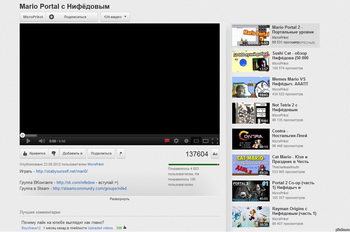This screenshot has width=350, height=232.
Task: Open the Rayman Origins video thumbnail
Action: click(251, 217)
